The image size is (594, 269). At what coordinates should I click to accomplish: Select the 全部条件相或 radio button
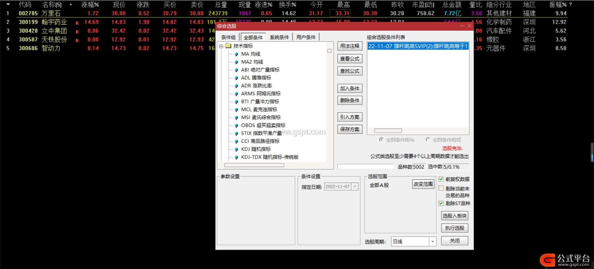click(428, 140)
